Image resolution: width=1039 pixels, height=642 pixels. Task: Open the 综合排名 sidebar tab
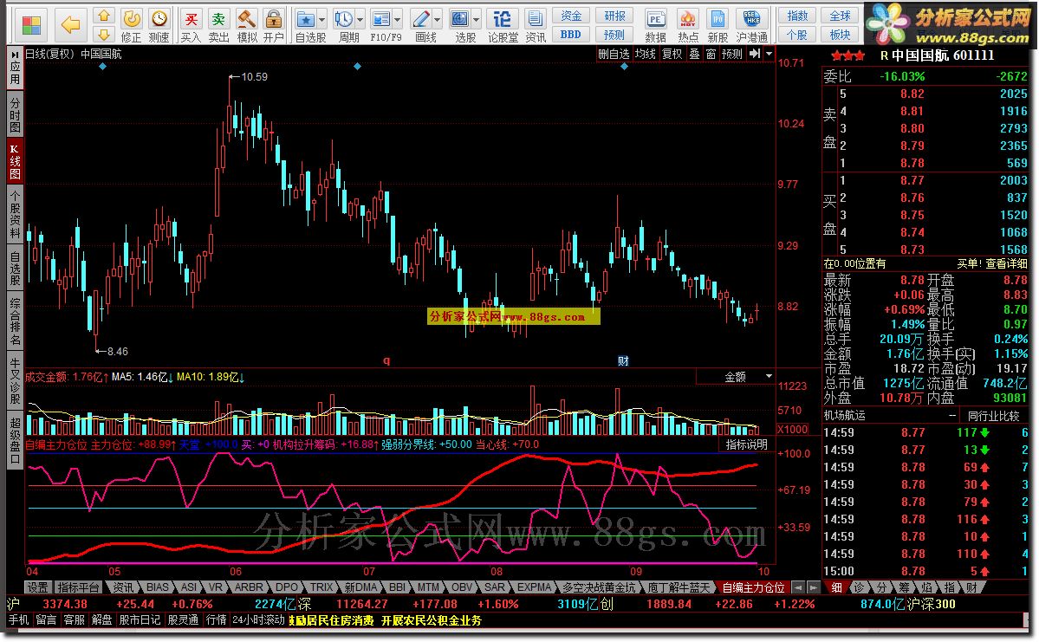click(16, 321)
